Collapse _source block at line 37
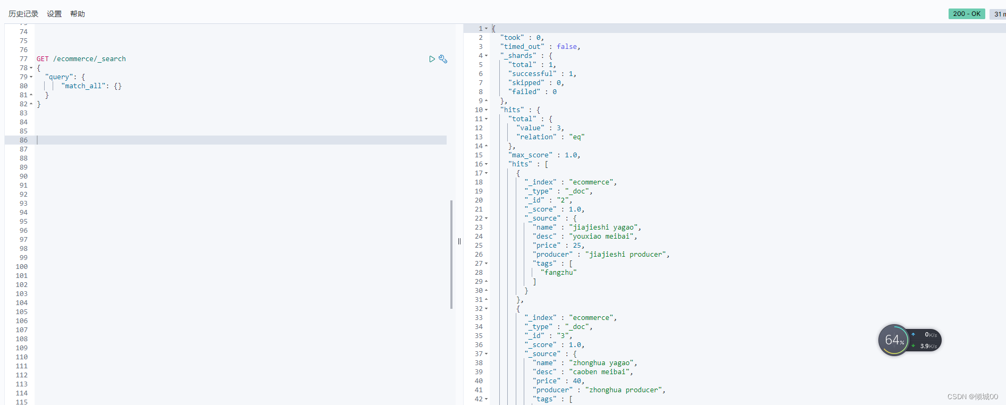 486,354
